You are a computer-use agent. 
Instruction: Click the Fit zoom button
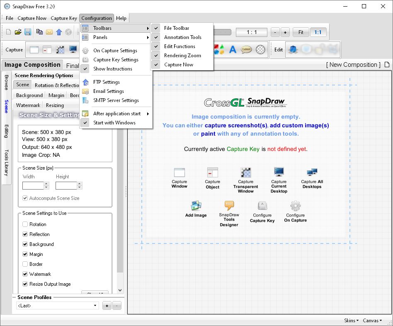(301, 32)
